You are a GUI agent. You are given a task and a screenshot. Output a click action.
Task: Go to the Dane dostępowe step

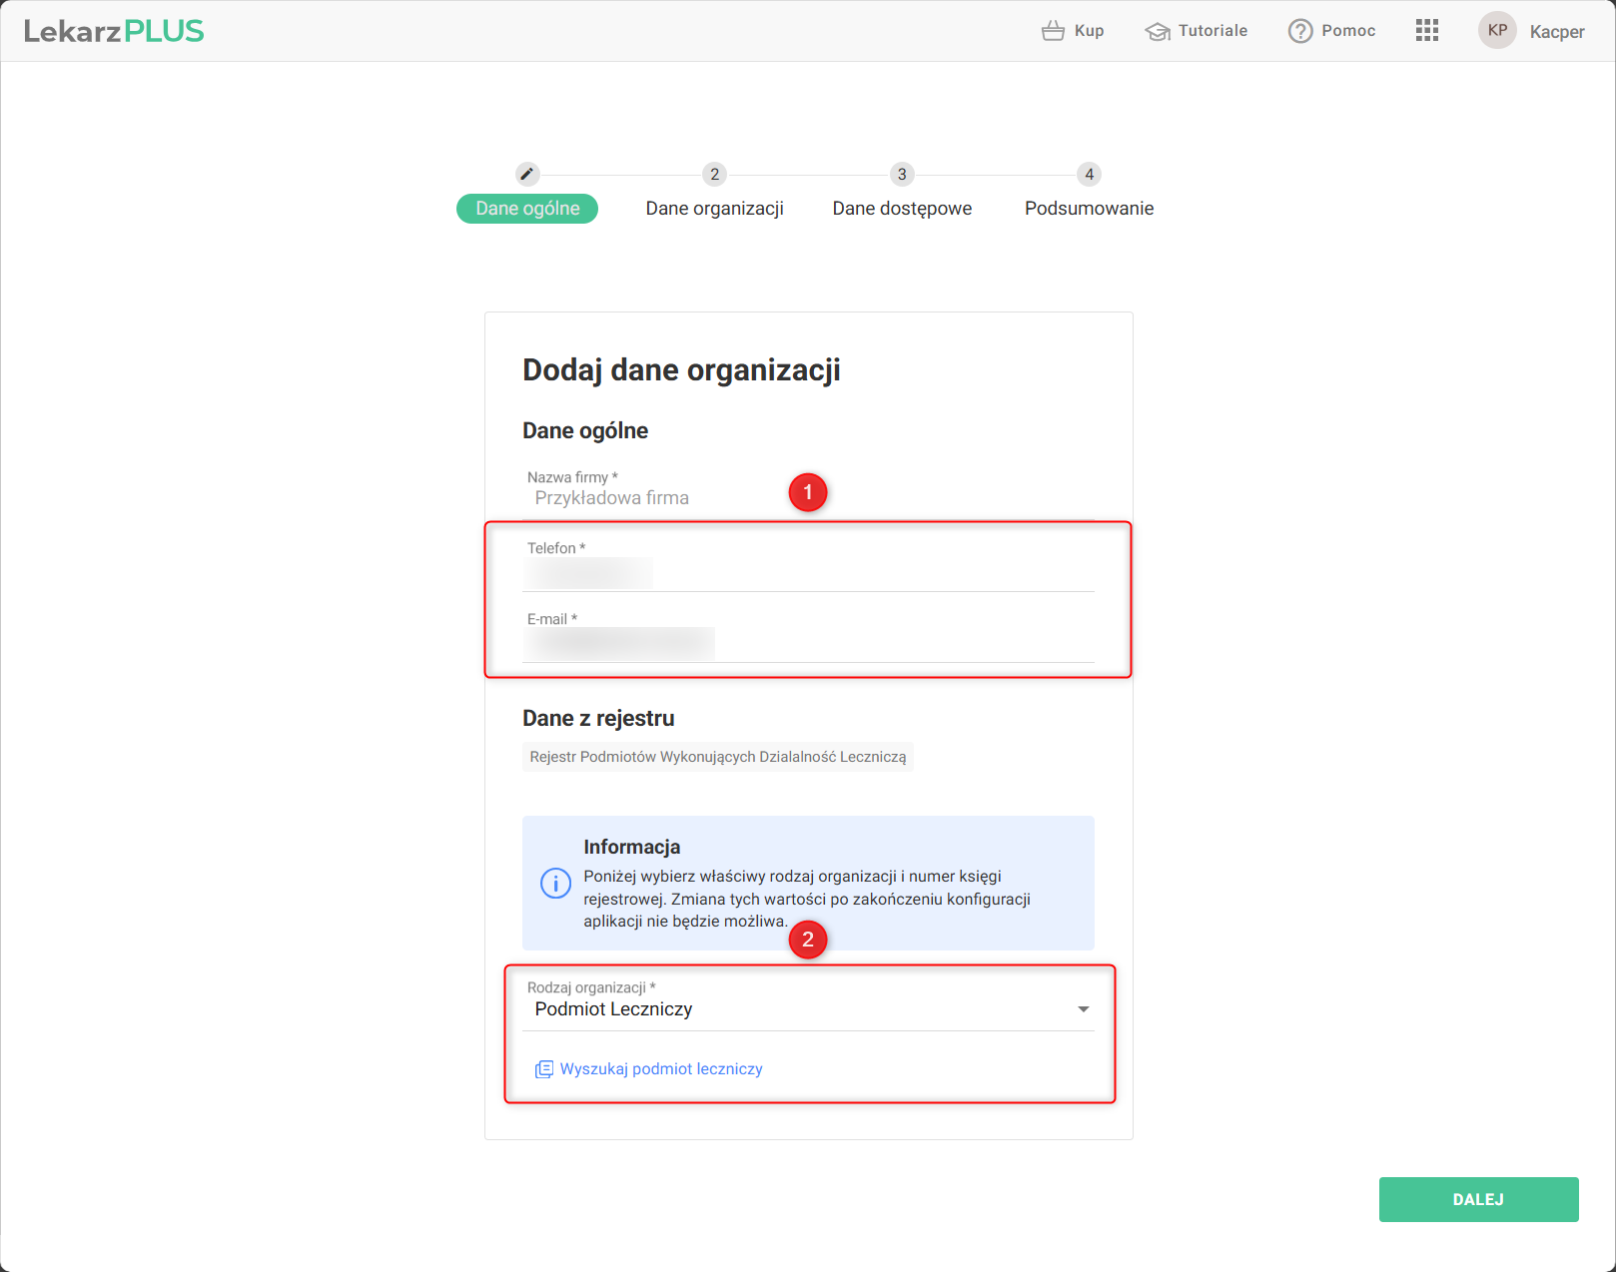(902, 208)
